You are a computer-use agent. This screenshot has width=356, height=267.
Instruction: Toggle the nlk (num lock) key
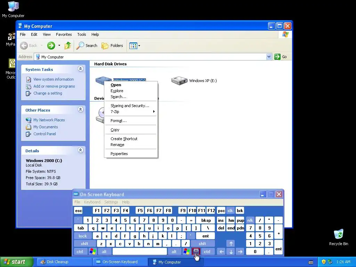point(250,220)
